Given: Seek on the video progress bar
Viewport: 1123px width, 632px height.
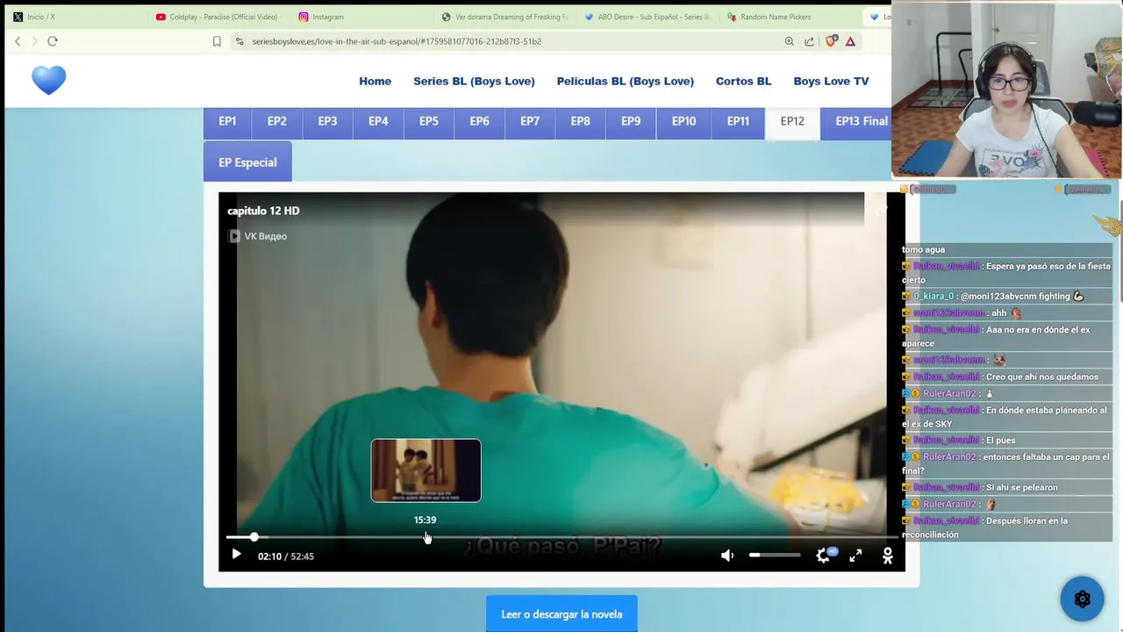Looking at the screenshot, I should tap(561, 536).
